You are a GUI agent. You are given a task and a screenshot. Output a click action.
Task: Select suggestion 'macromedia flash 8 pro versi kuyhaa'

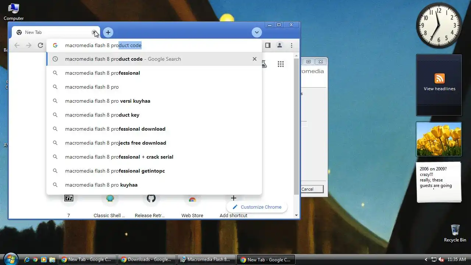[x=154, y=101]
